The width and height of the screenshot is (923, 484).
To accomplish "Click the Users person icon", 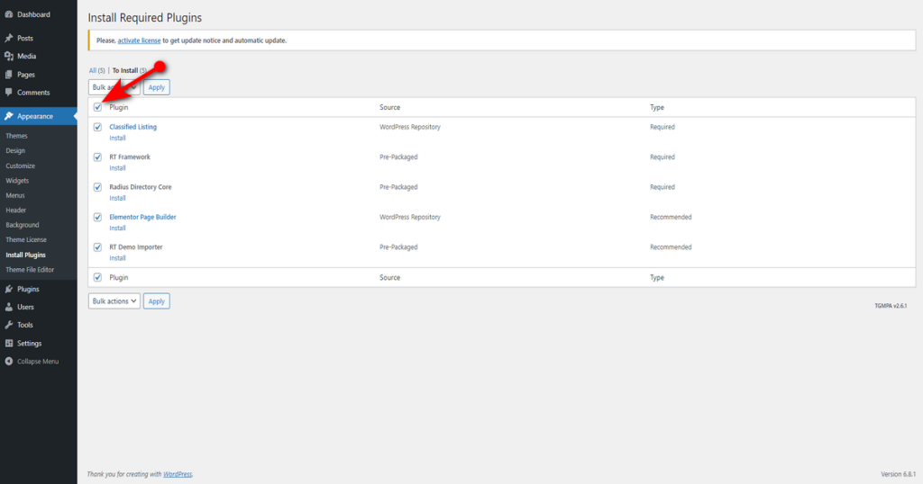I will tap(9, 307).
